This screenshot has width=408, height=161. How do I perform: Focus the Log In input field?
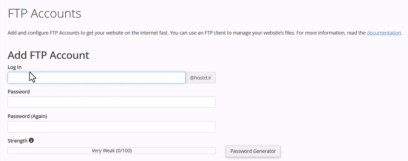point(96,78)
